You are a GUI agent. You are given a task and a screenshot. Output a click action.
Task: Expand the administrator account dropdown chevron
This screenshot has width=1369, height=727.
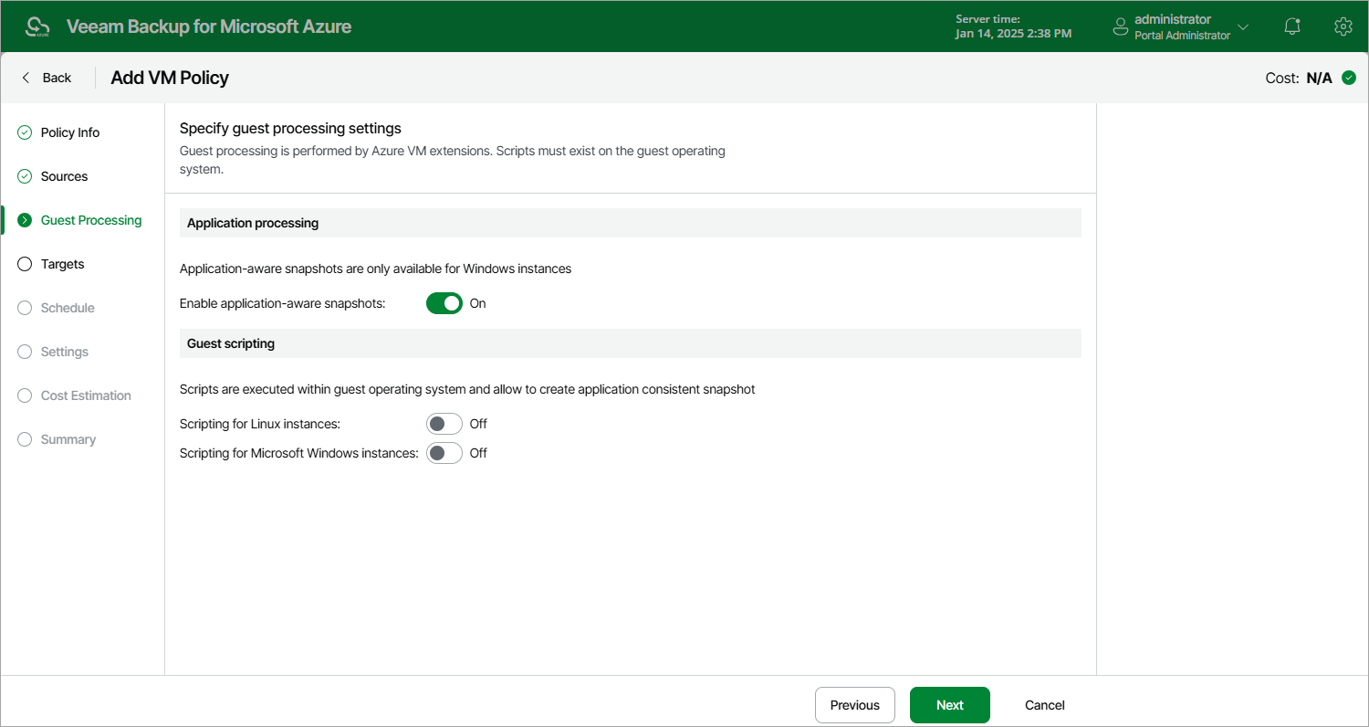(x=1243, y=27)
